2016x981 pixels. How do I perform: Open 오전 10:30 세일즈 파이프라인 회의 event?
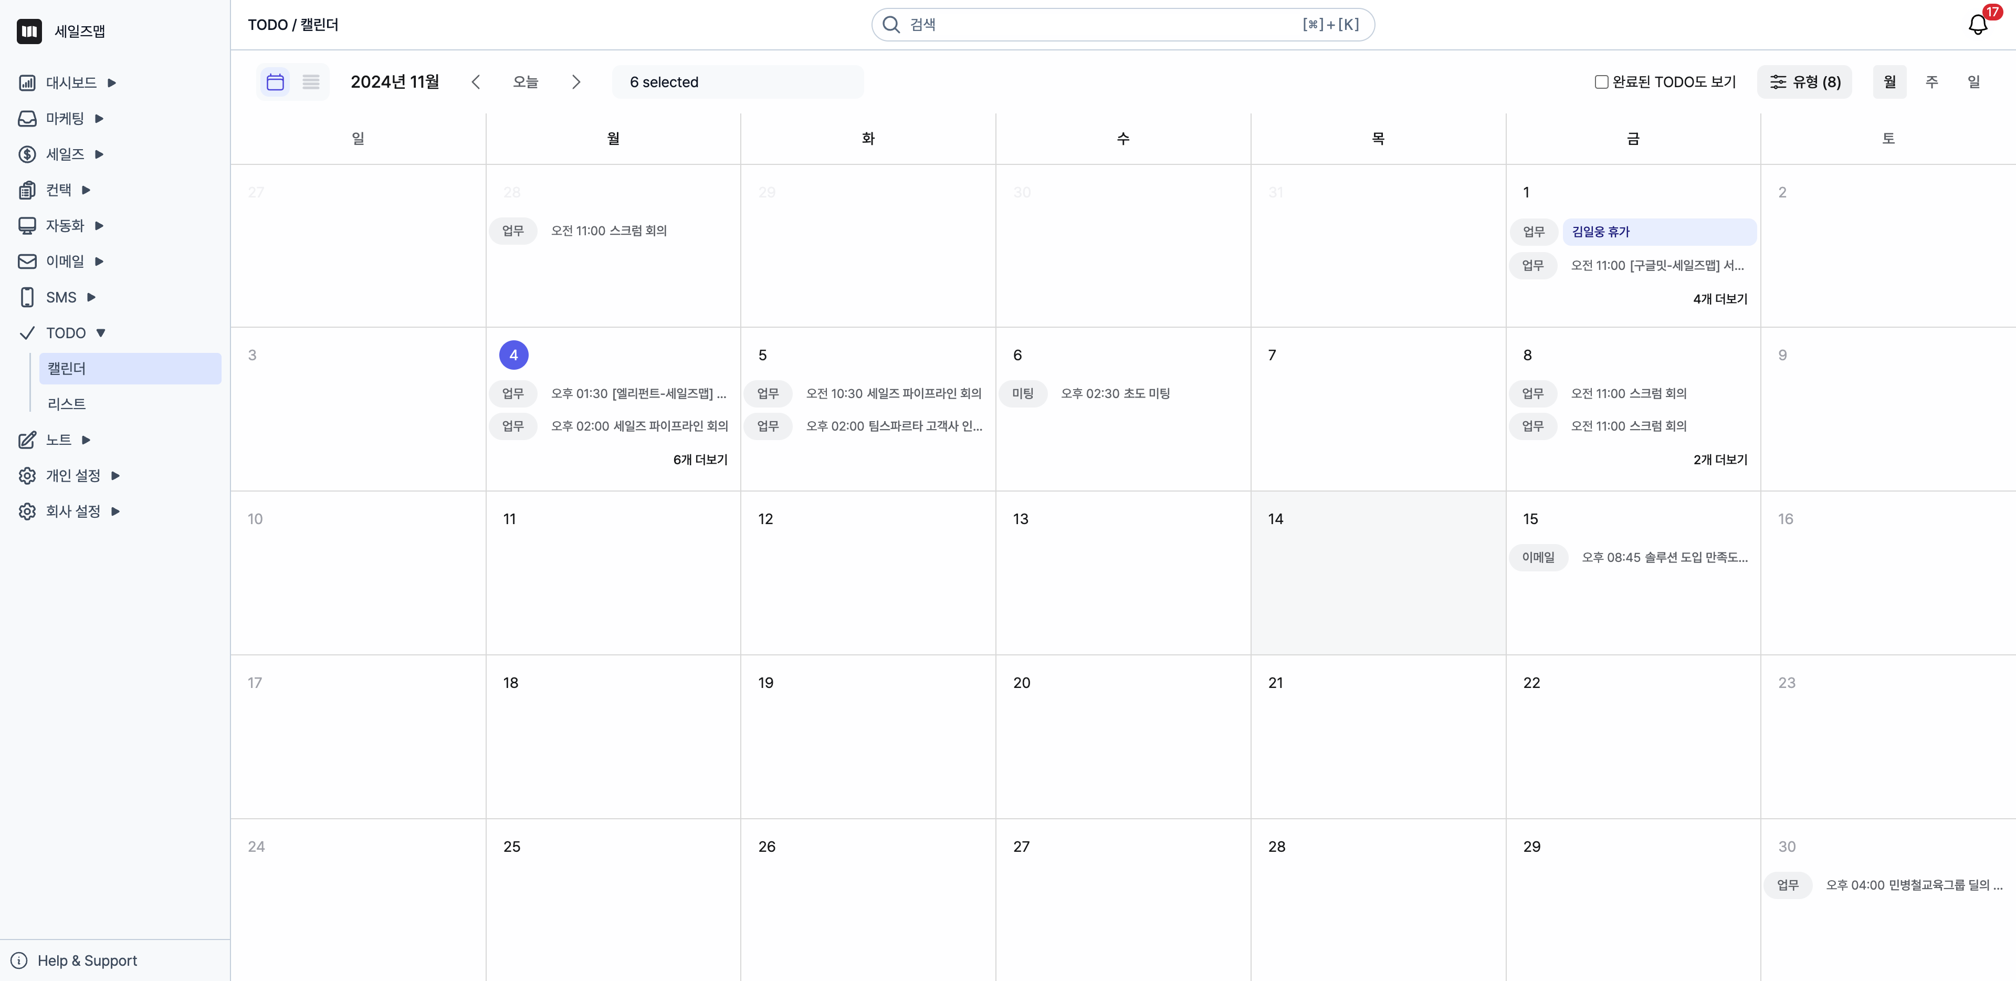pyautogui.click(x=894, y=394)
